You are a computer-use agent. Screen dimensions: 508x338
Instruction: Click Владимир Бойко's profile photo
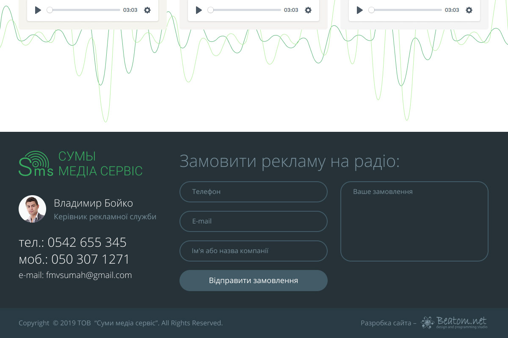pos(32,209)
